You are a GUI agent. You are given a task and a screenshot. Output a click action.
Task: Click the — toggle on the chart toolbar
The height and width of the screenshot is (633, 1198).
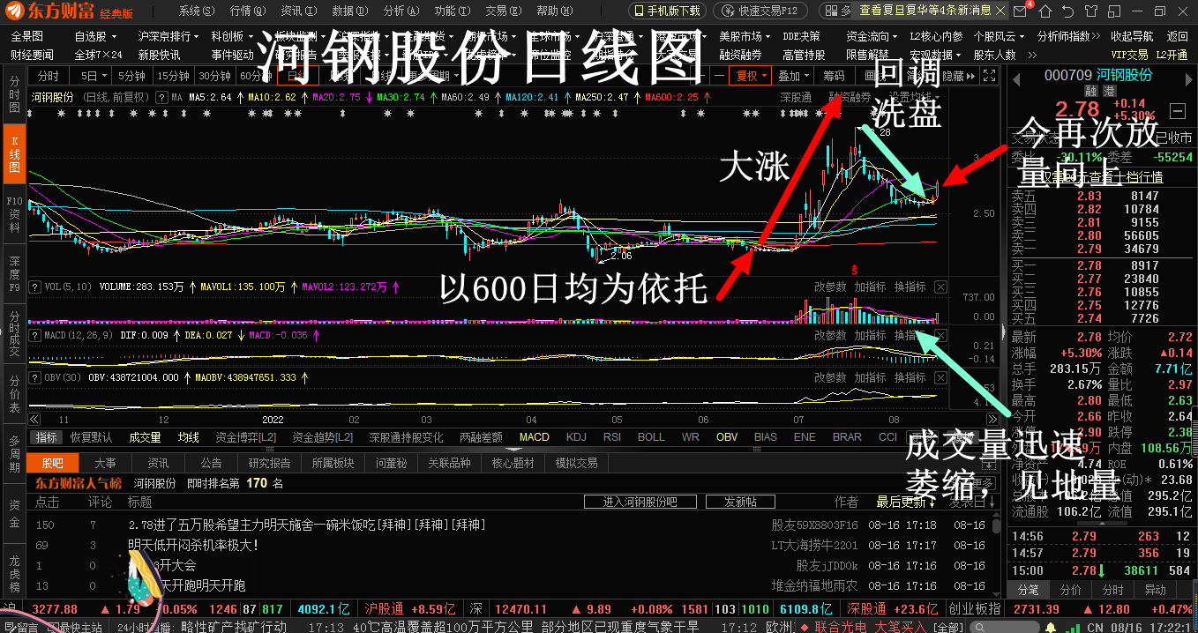(x=719, y=75)
